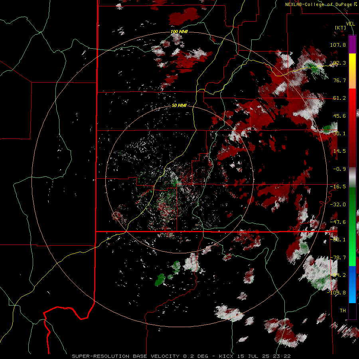Pick the purple segment of velocity color bar
The image size is (359, 359).
352,44
